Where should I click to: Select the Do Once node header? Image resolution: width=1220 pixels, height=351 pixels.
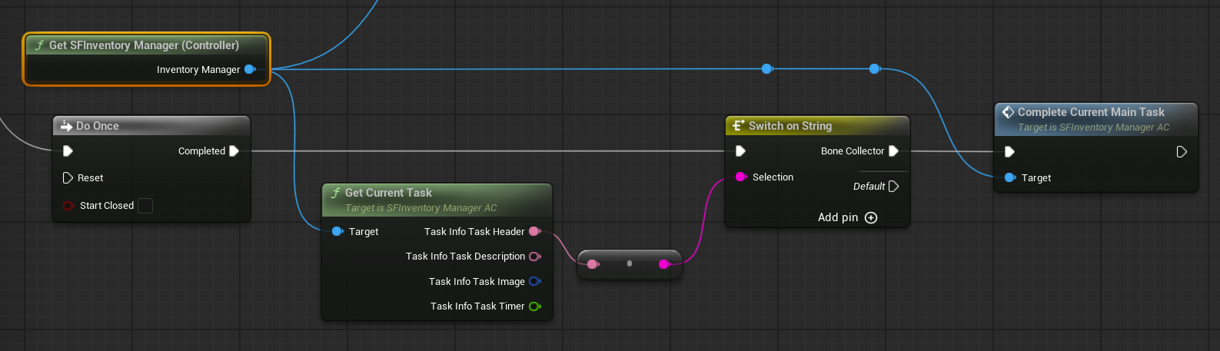151,126
